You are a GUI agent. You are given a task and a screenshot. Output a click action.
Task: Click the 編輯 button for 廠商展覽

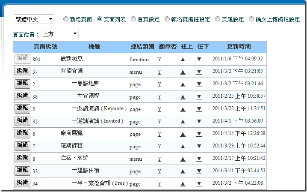pos(22,133)
